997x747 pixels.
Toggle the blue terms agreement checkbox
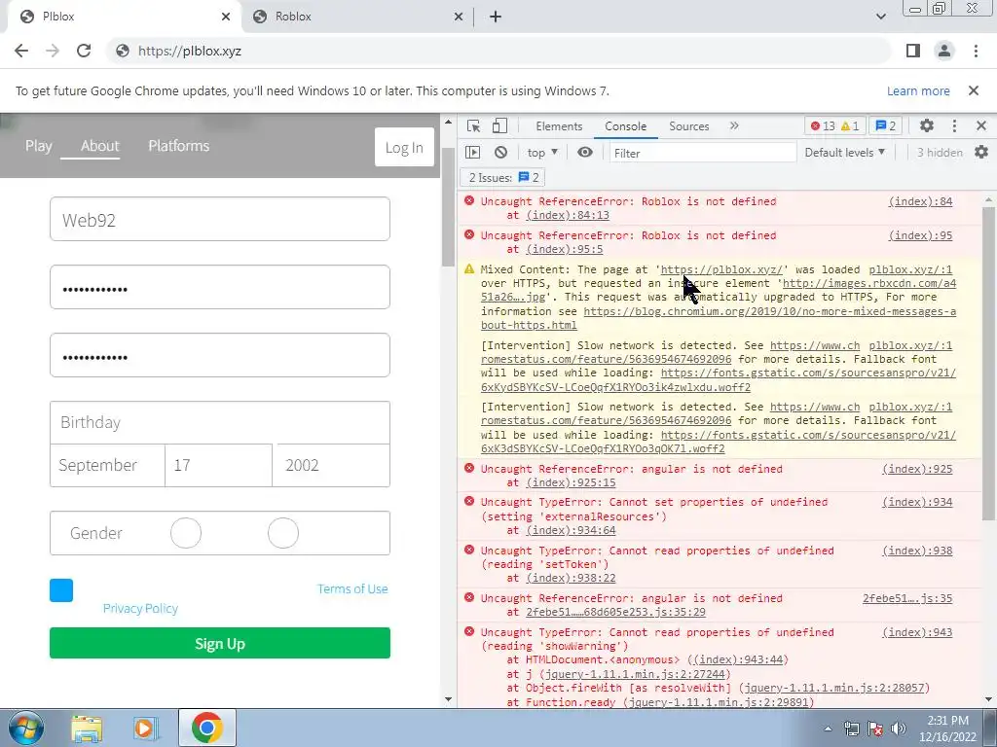click(x=61, y=590)
